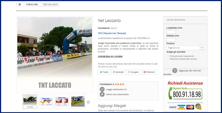Click the home icon in breadcrumb
This screenshot has height=113, width=222.
(x=20, y=5)
